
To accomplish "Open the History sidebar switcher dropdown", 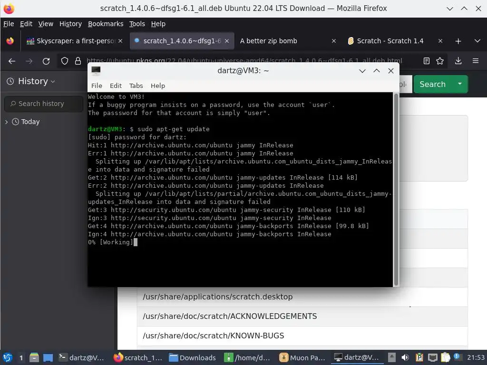I will (x=31, y=81).
